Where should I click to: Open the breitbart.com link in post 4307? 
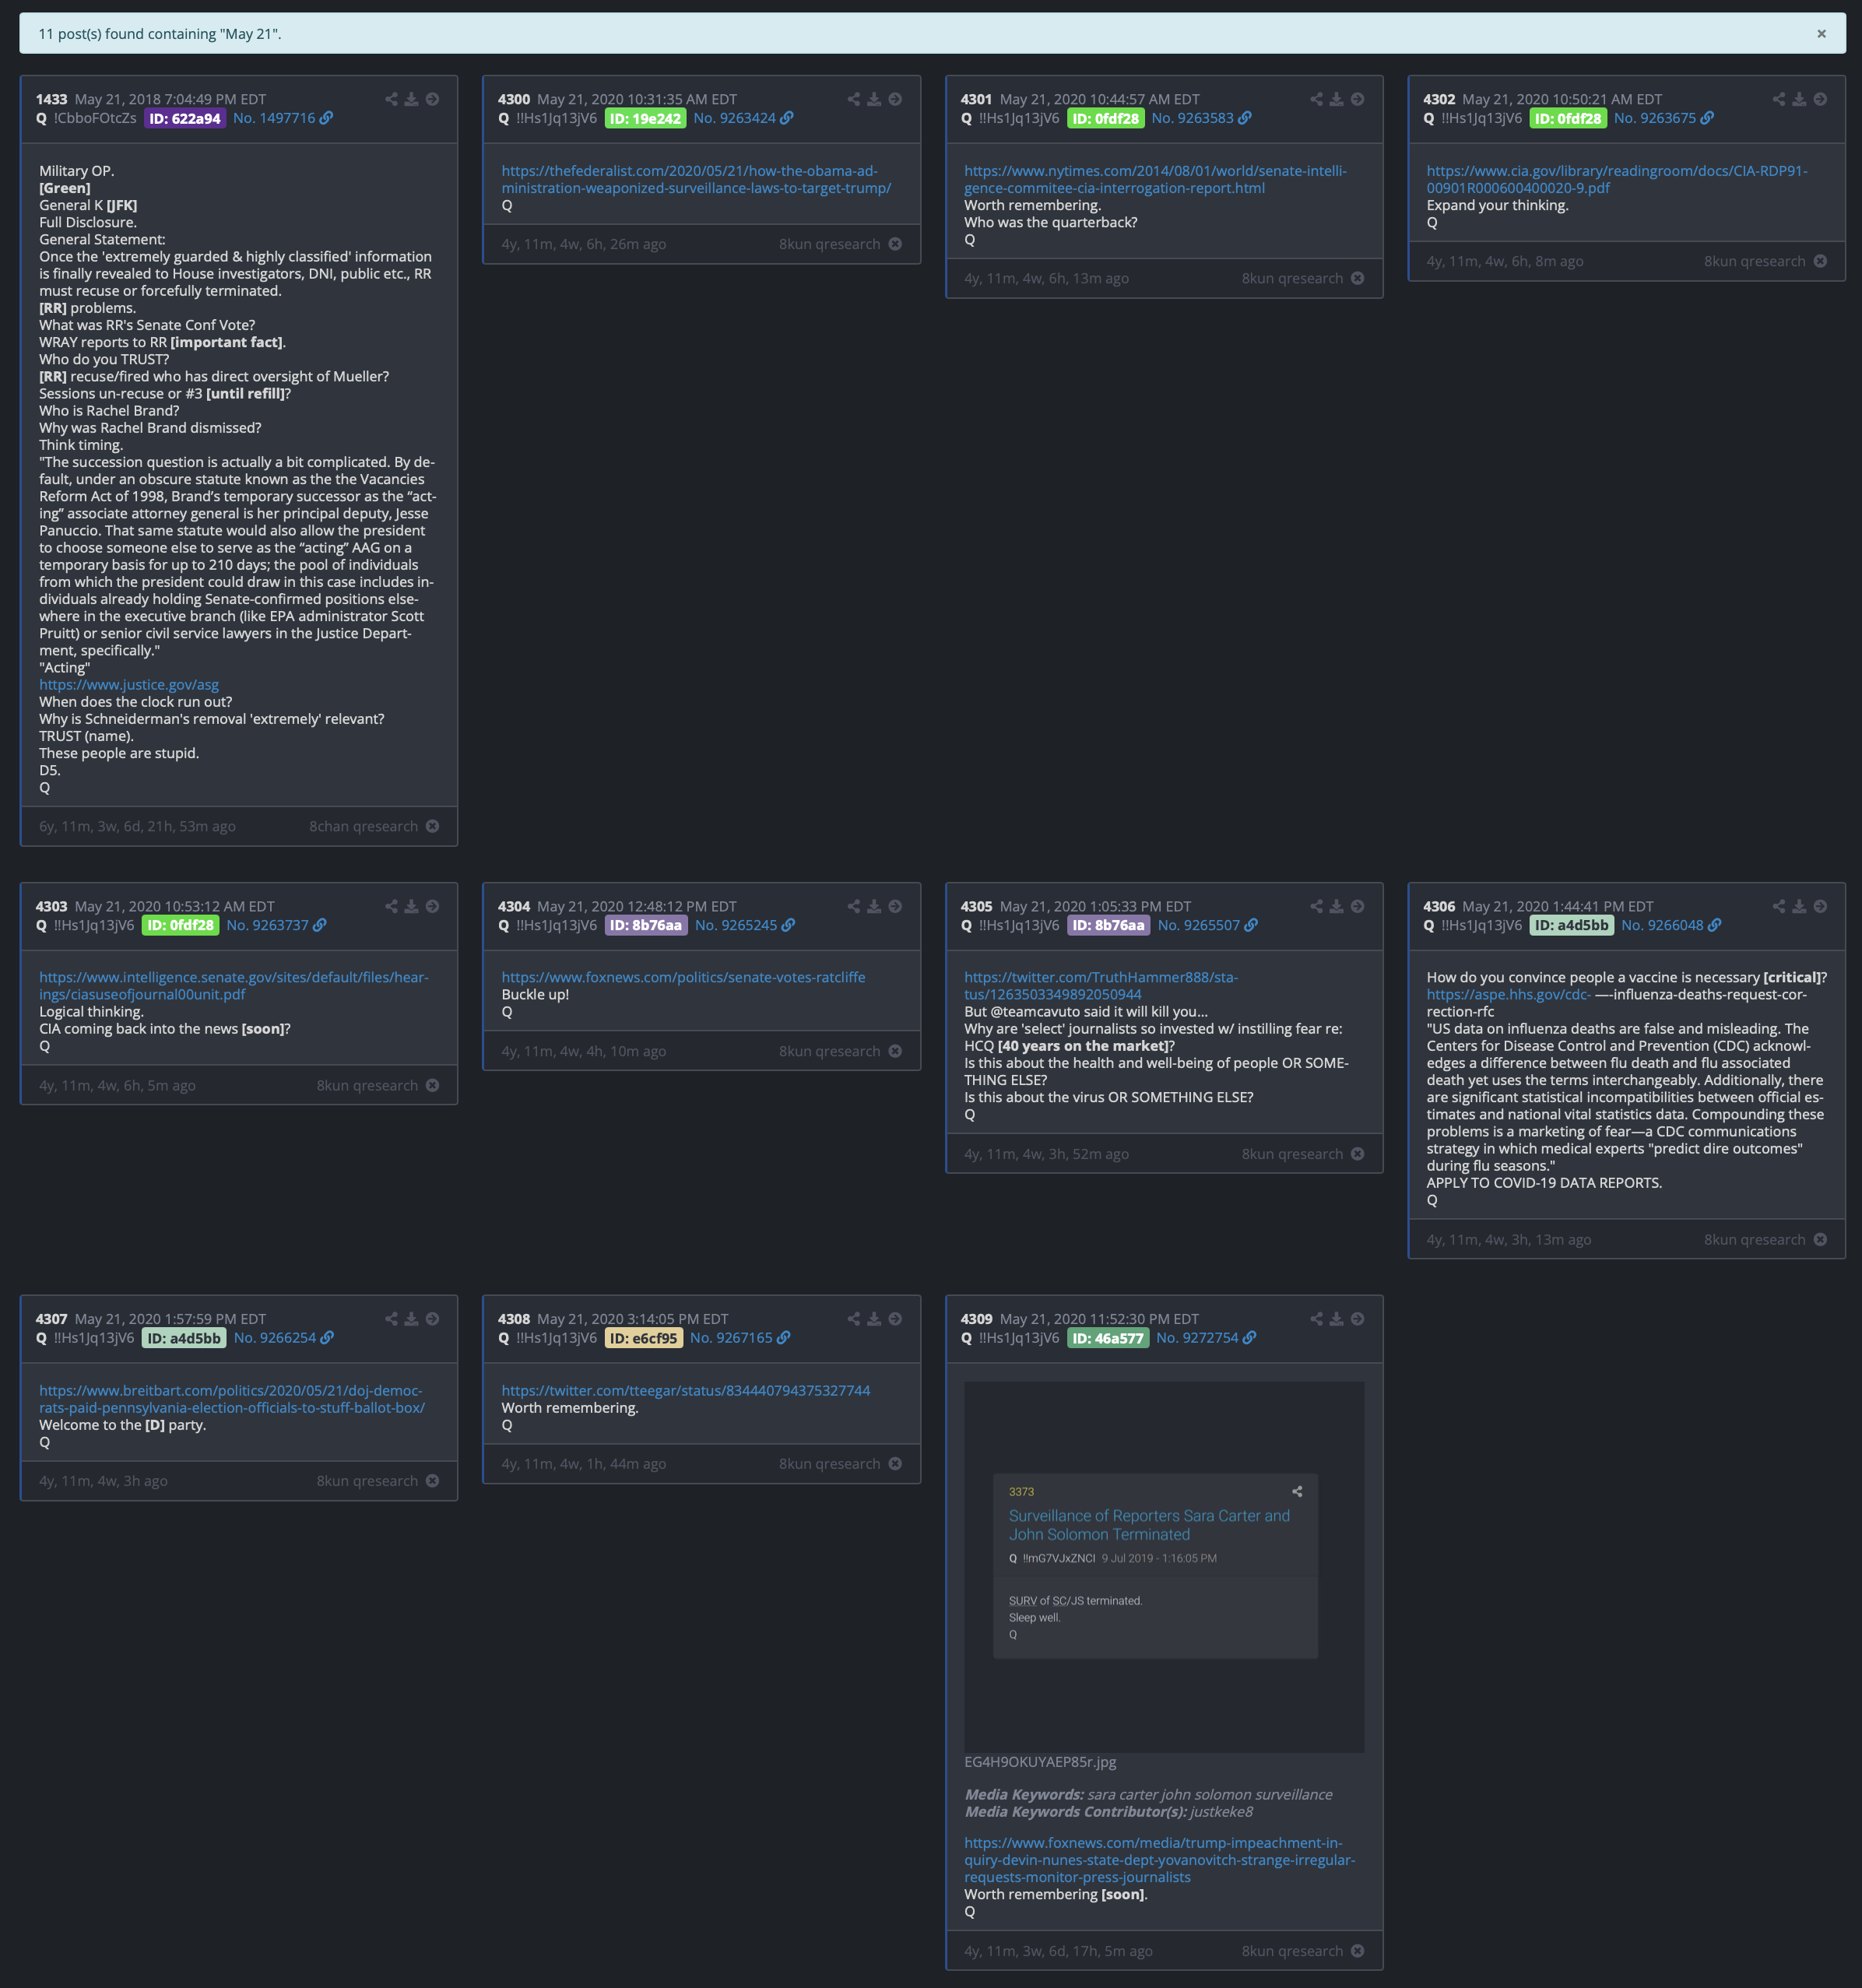232,1399
